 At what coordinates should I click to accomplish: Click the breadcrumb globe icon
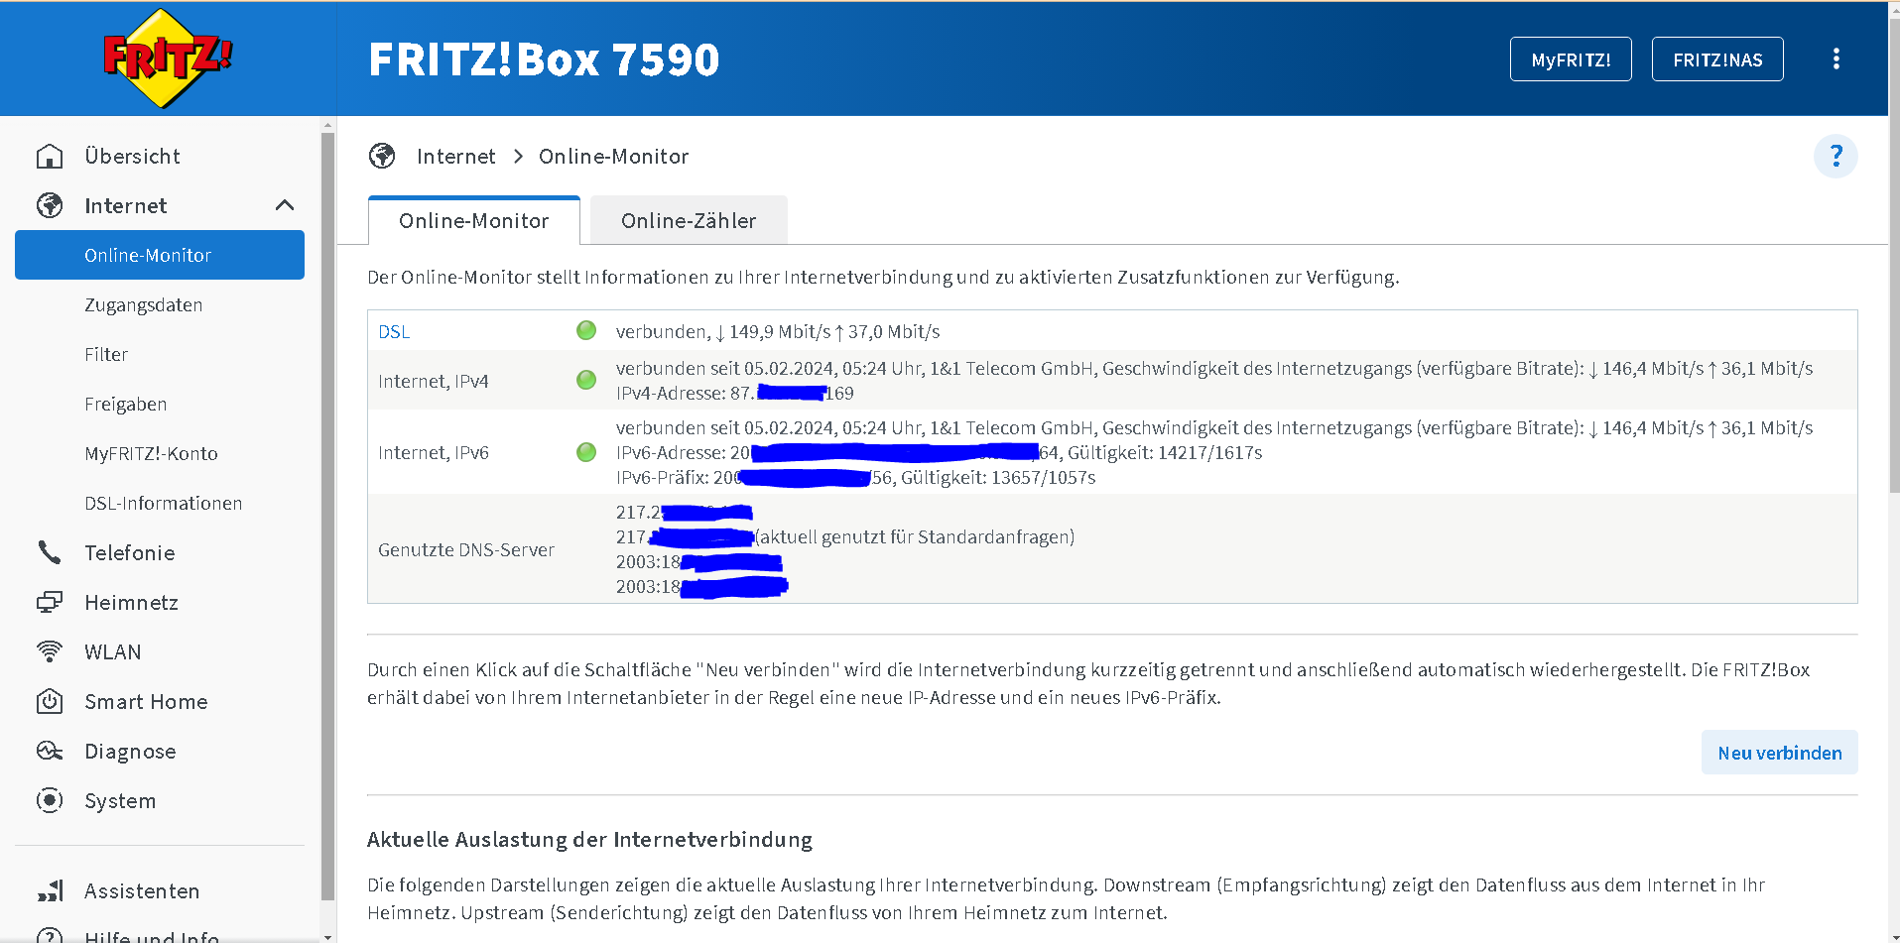point(382,156)
